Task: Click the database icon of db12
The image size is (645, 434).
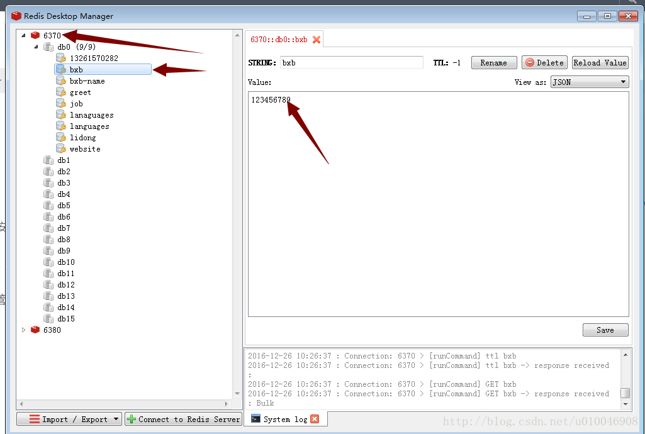Action: (48, 284)
